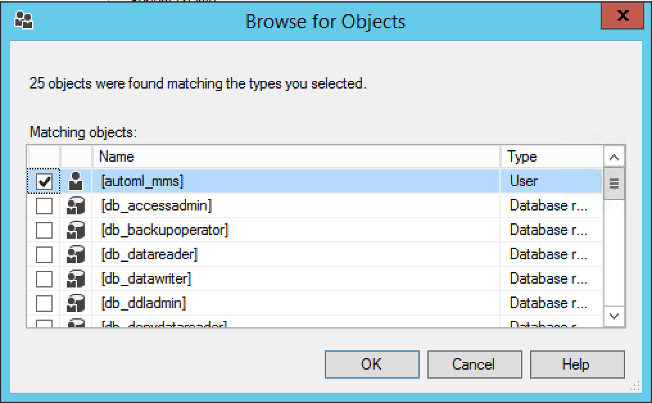Click the user icon beside automl_mms
This screenshot has width=652, height=403.
click(76, 182)
